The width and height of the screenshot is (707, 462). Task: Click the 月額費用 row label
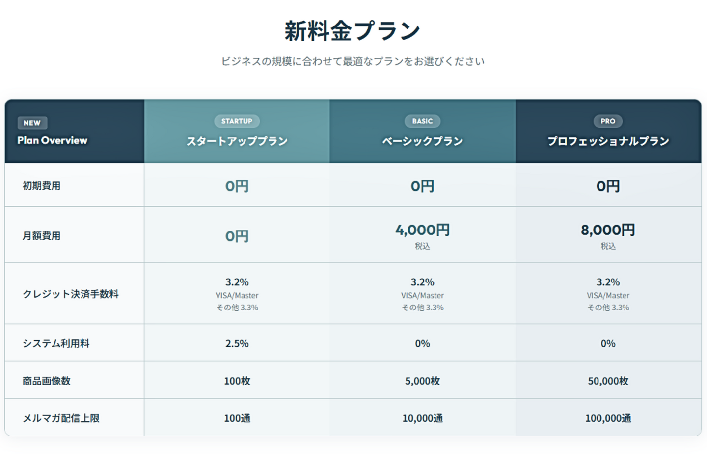[42, 236]
